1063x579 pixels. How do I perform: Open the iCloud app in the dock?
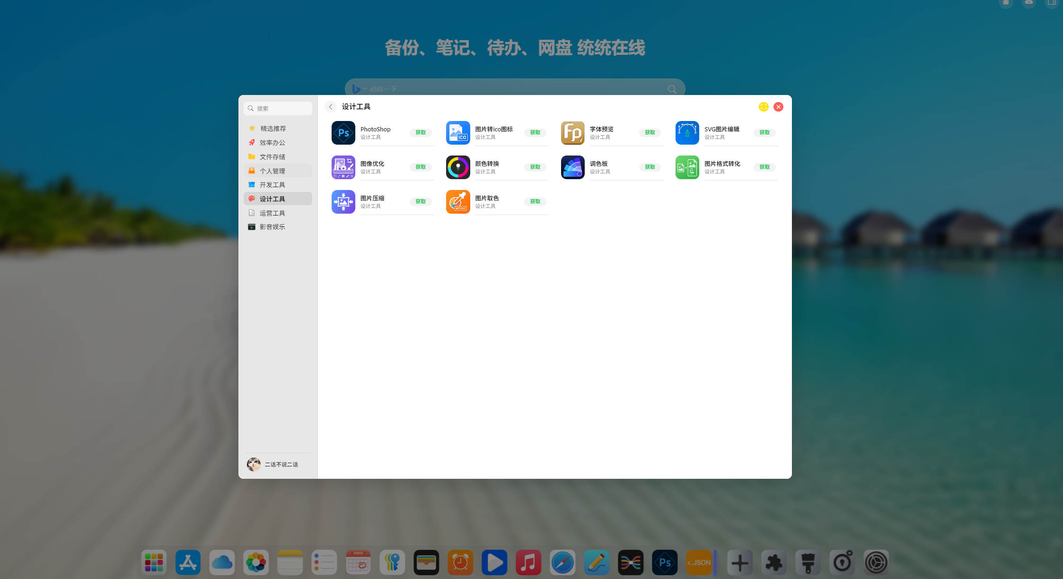222,562
